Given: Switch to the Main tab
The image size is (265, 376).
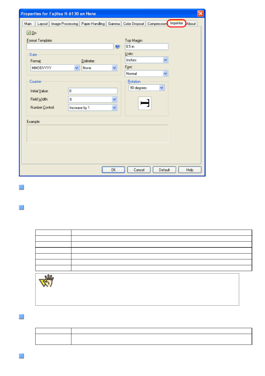Looking at the screenshot, I should (28, 24).
